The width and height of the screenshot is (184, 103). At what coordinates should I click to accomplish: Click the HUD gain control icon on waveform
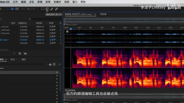click(67, 32)
